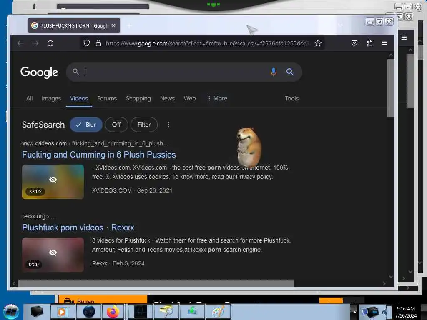Click the www.xvideos.com breadcrumb URL
427x320 pixels.
click(44, 143)
